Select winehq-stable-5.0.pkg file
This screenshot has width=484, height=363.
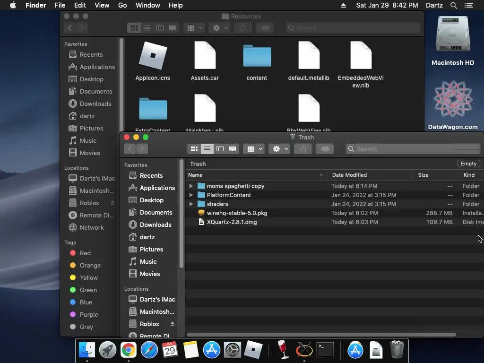point(335,213)
